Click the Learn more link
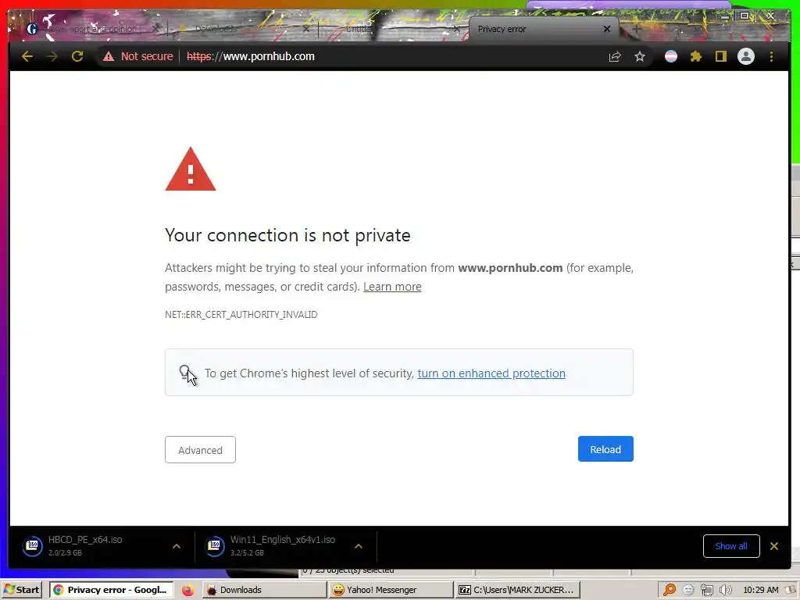Viewport: 800px width, 600px height. tap(392, 287)
